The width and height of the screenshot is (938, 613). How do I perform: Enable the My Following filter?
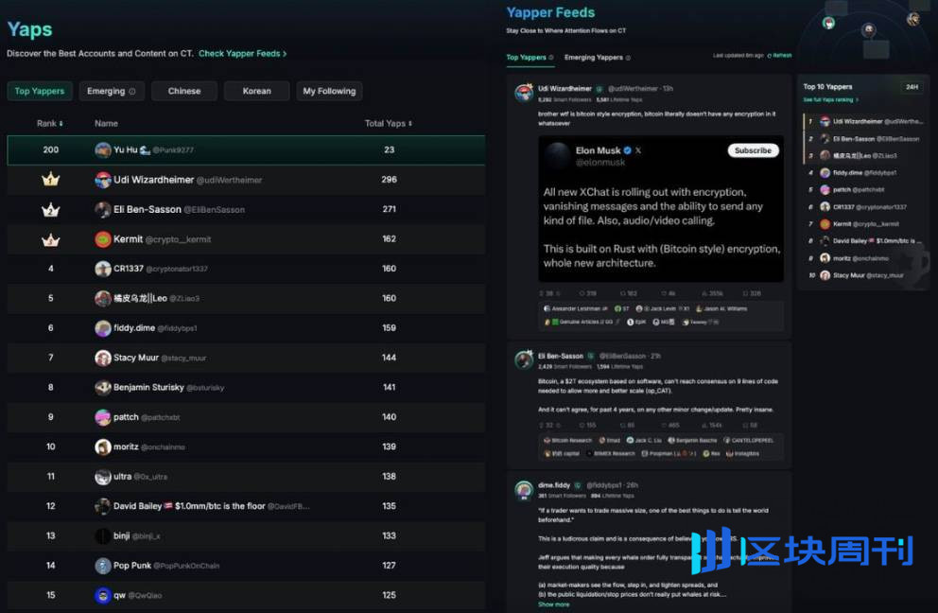click(x=329, y=91)
